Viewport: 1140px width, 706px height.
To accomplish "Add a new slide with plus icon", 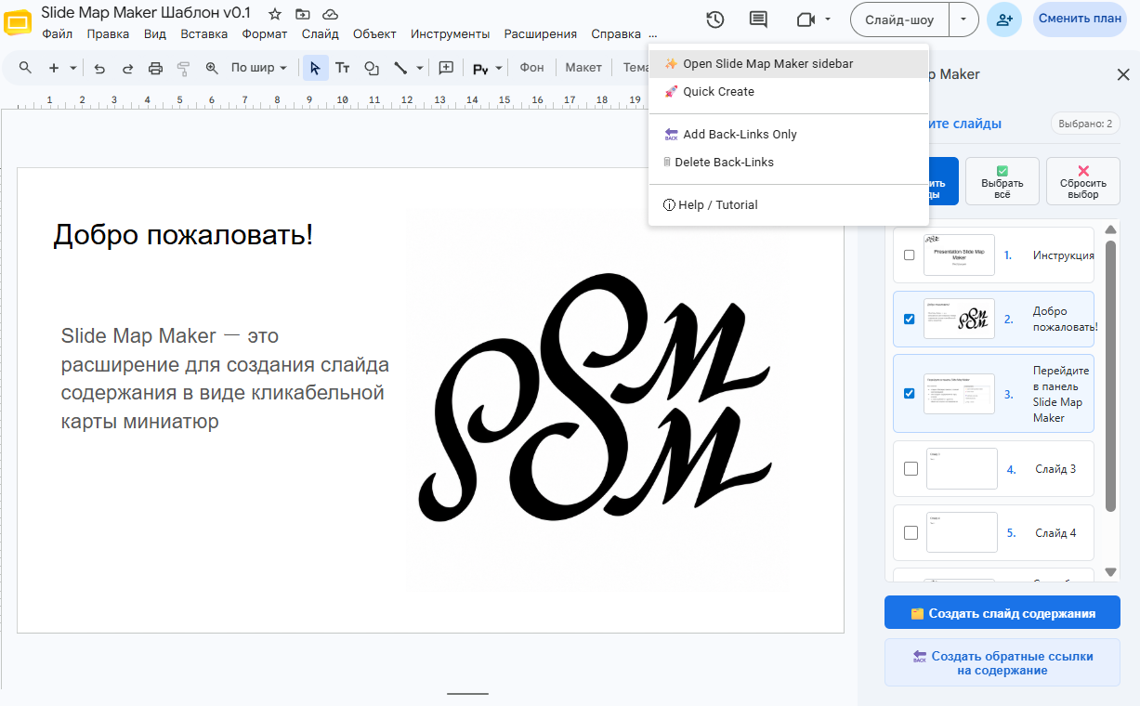I will pos(54,68).
